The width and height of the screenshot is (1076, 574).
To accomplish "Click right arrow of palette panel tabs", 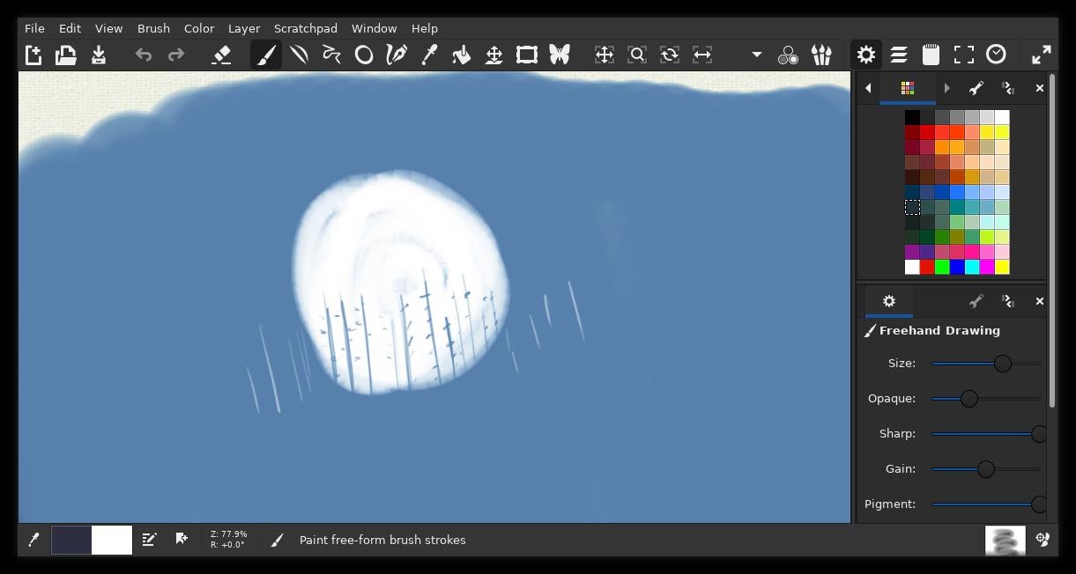I will tap(946, 88).
